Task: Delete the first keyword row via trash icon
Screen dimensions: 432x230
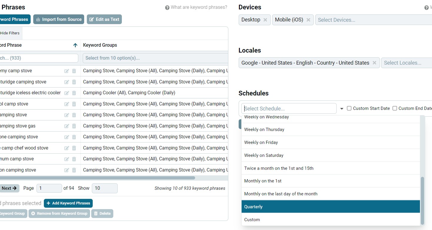Action: 74,71
